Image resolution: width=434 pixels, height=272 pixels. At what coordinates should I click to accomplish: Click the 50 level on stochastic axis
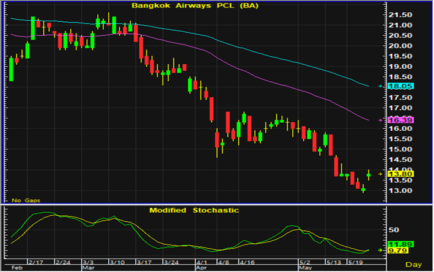(x=394, y=230)
